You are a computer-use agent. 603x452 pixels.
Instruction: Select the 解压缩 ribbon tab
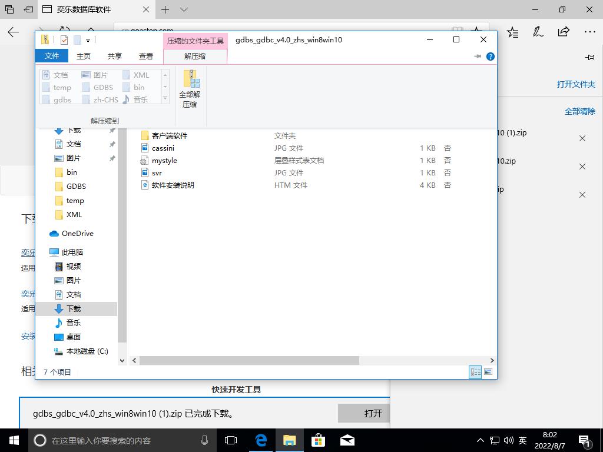(x=195, y=56)
